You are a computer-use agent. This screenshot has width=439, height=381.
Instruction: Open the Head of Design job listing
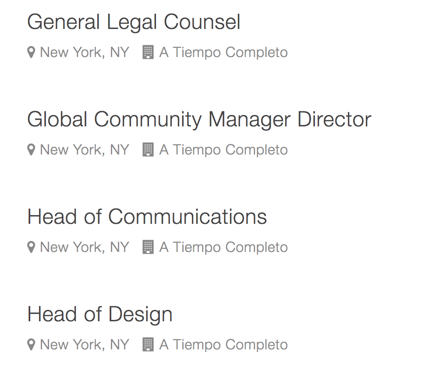pyautogui.click(x=100, y=314)
